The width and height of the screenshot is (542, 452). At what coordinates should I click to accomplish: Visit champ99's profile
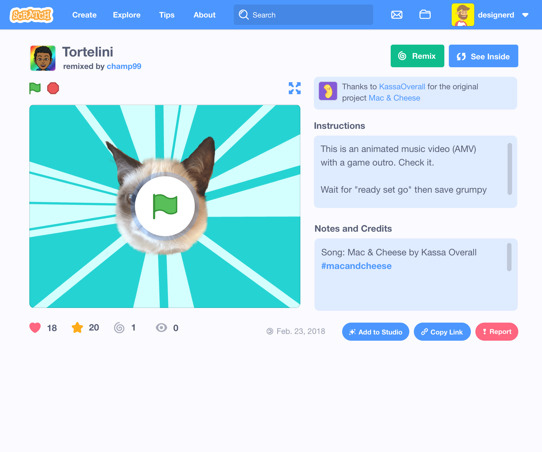click(x=124, y=66)
